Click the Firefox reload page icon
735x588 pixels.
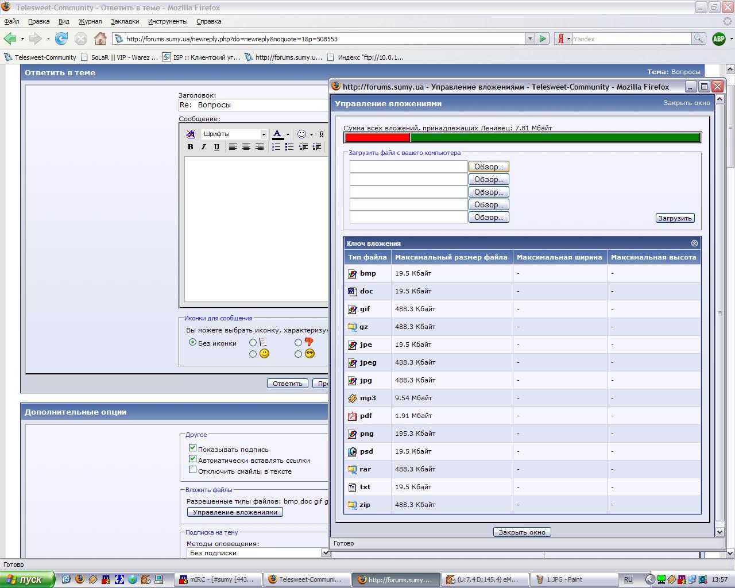tap(61, 38)
